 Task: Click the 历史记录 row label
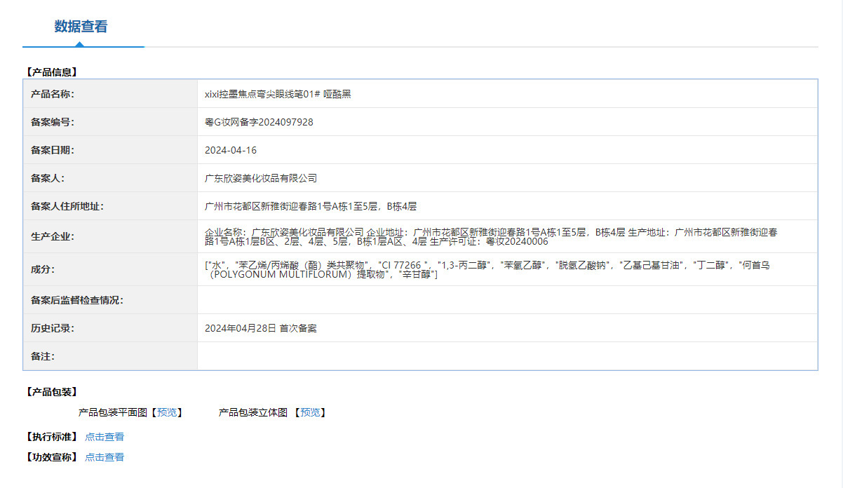pos(53,328)
